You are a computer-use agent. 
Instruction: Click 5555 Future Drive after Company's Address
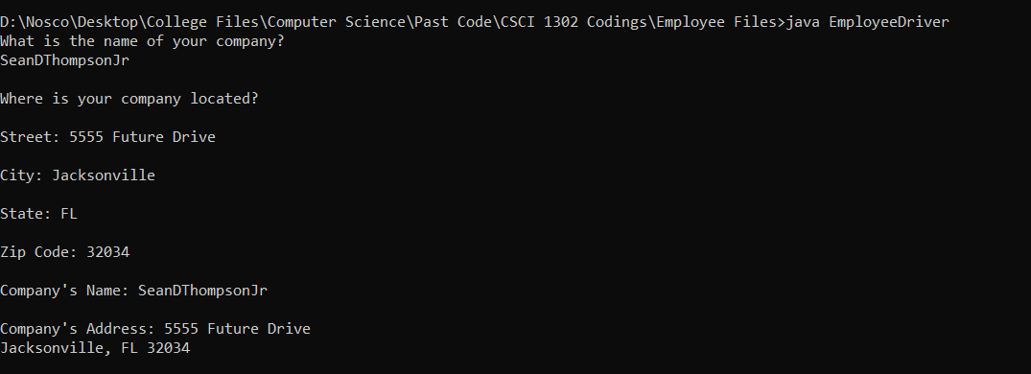(x=237, y=329)
